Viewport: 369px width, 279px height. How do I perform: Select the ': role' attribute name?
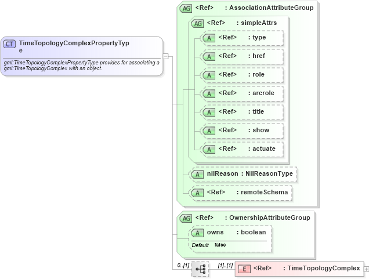click(x=256, y=75)
